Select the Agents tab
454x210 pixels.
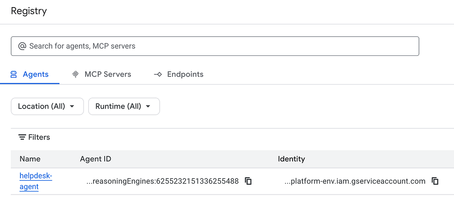pyautogui.click(x=30, y=74)
